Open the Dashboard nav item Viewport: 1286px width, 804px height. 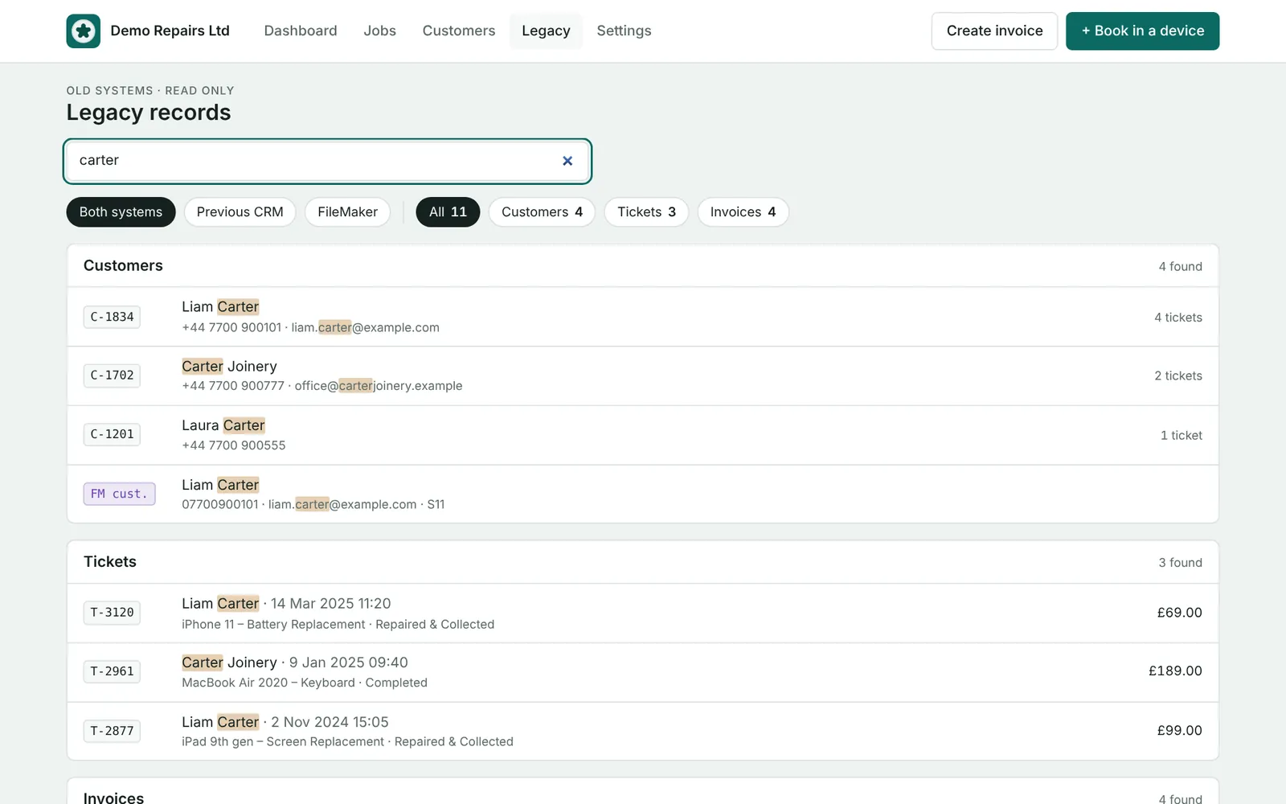301,31
